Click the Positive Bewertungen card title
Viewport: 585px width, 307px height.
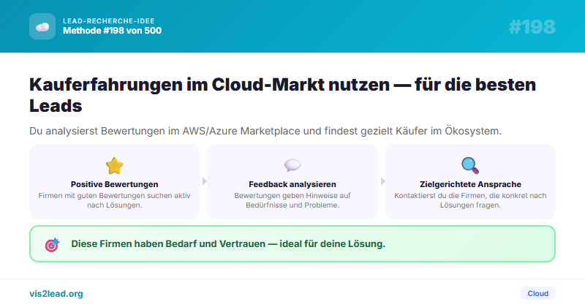pos(115,184)
